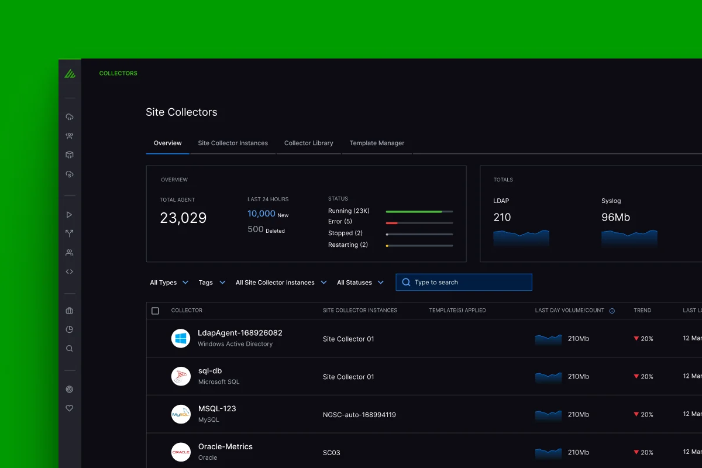Viewport: 702px width, 468px height.
Task: Open the target circle sidebar icon
Action: 70,389
